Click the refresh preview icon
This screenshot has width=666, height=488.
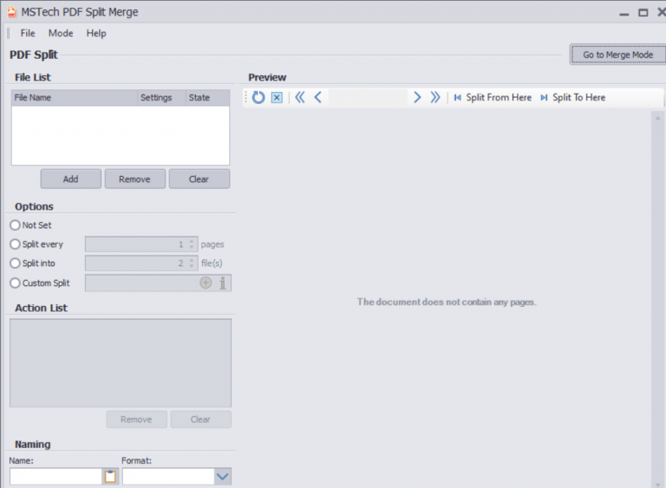click(258, 97)
